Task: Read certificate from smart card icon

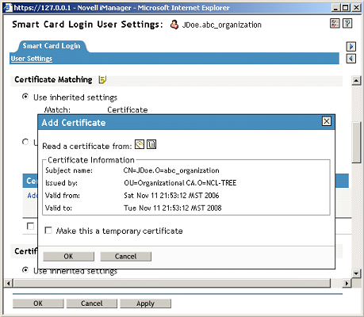Action: 140,144
